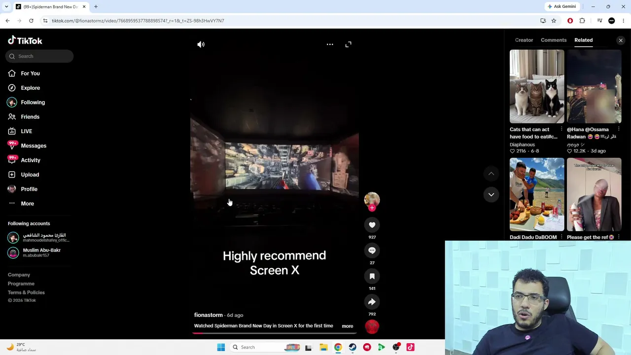Open the Chrome three-dot menu
Screen dimensions: 631x355
point(624,21)
